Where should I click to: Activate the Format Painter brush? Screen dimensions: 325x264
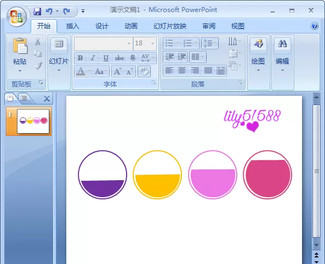tap(38, 66)
